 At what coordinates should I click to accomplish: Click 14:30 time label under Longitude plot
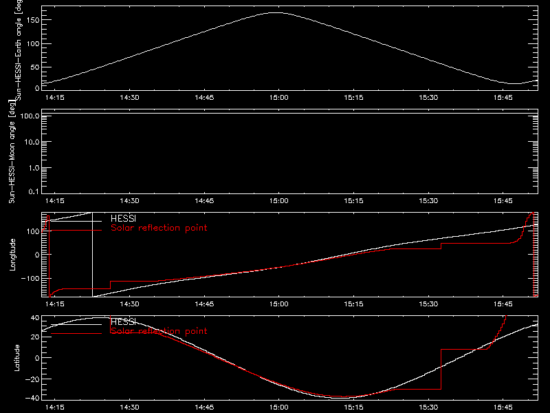(129, 304)
